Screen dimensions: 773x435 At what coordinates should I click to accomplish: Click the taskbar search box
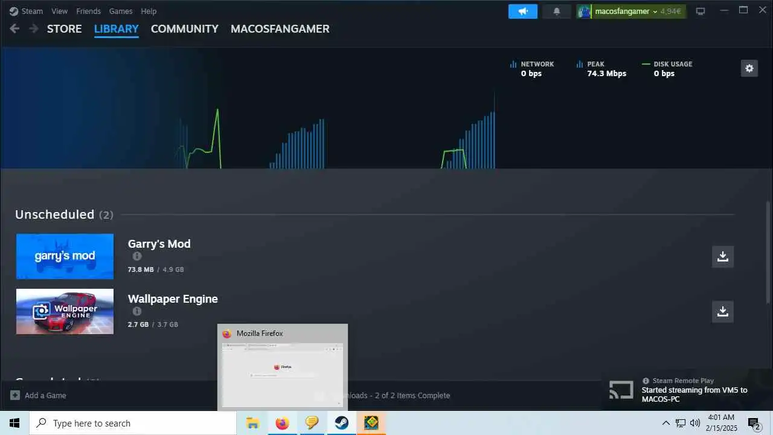click(x=133, y=423)
